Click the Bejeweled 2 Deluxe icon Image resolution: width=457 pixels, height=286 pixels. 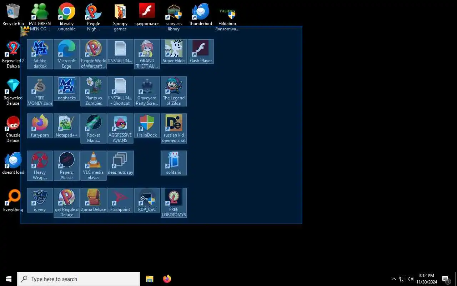[13, 54]
